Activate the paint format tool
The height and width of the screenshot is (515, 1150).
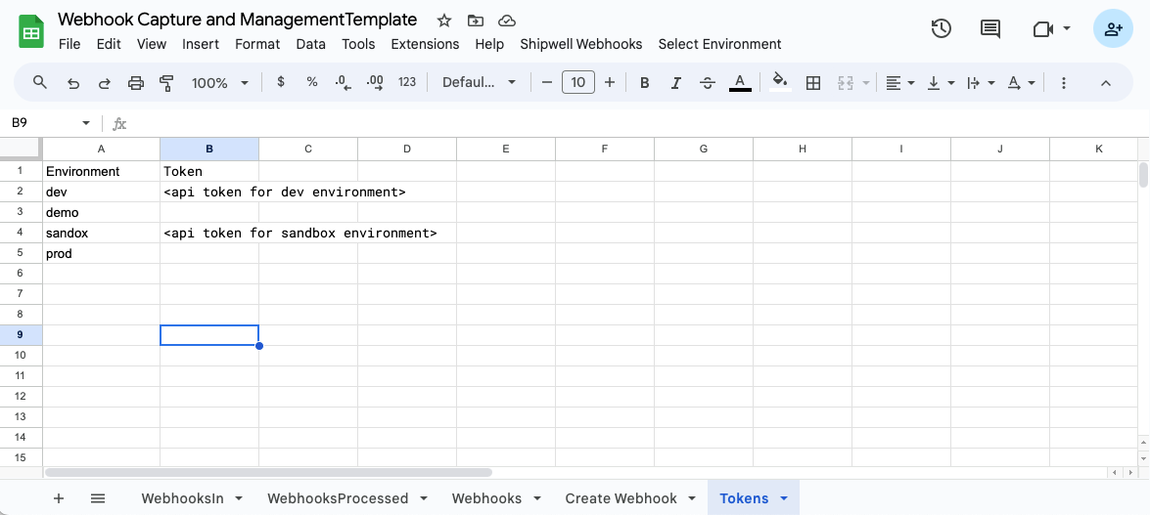click(x=167, y=83)
